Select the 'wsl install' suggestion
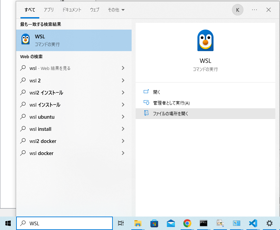This screenshot has width=280, height=230. click(74, 129)
